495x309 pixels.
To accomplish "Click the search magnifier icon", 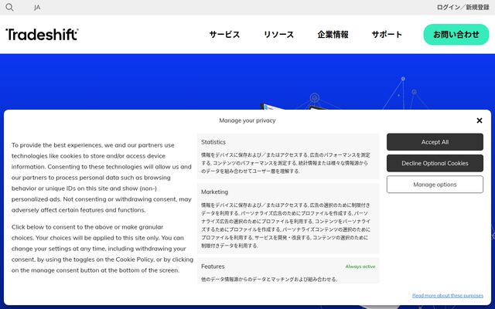I will click(x=9, y=7).
